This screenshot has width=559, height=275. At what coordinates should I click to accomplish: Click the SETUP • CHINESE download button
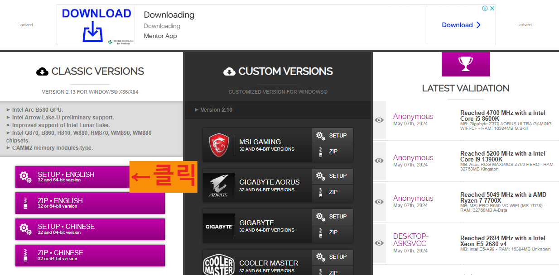coord(90,229)
